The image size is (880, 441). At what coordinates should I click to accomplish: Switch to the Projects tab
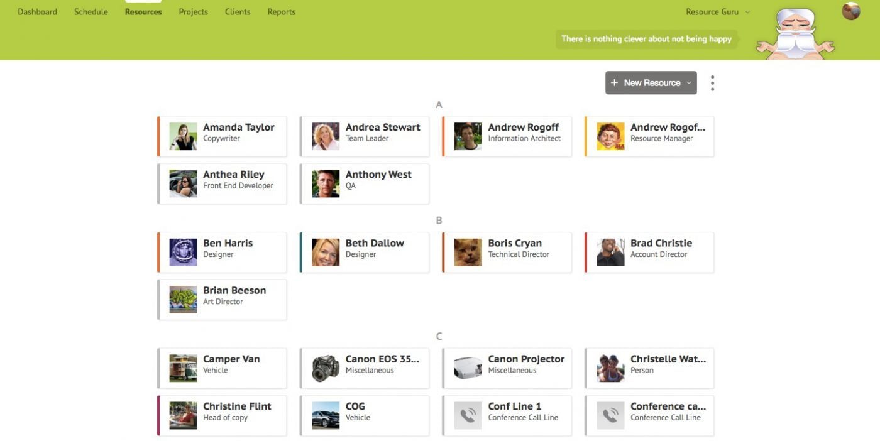193,12
